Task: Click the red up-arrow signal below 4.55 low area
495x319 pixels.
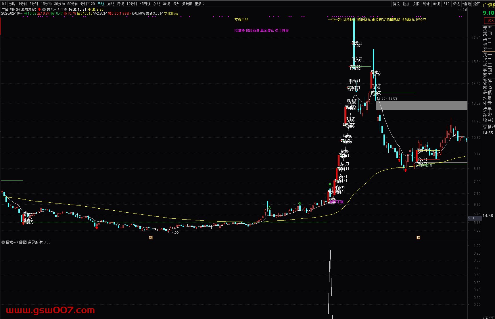Action: pyautogui.click(x=97, y=228)
